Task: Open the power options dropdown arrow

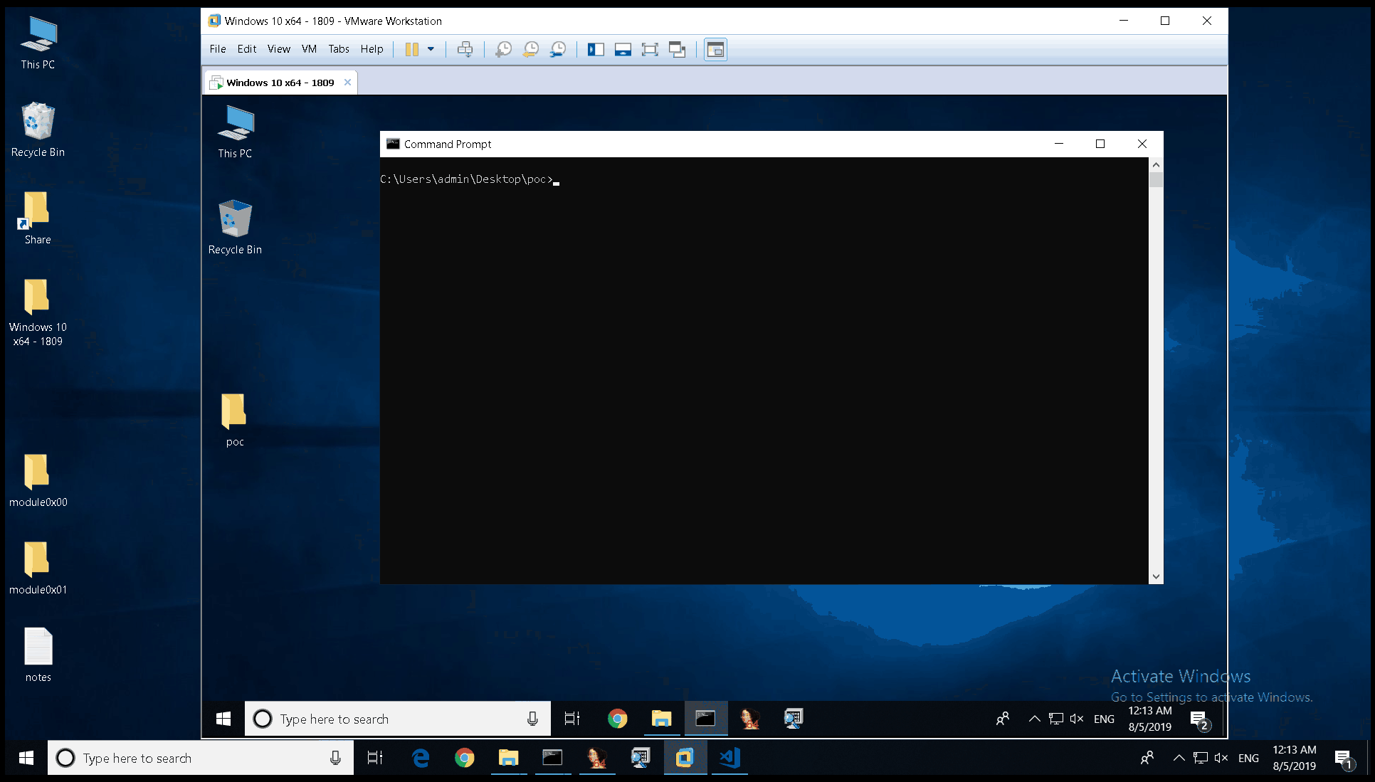Action: 431,49
